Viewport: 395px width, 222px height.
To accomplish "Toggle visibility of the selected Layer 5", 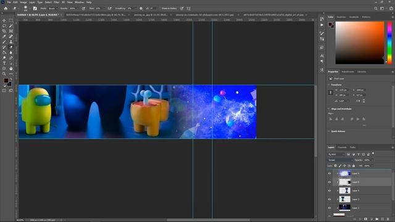I will [330, 182].
